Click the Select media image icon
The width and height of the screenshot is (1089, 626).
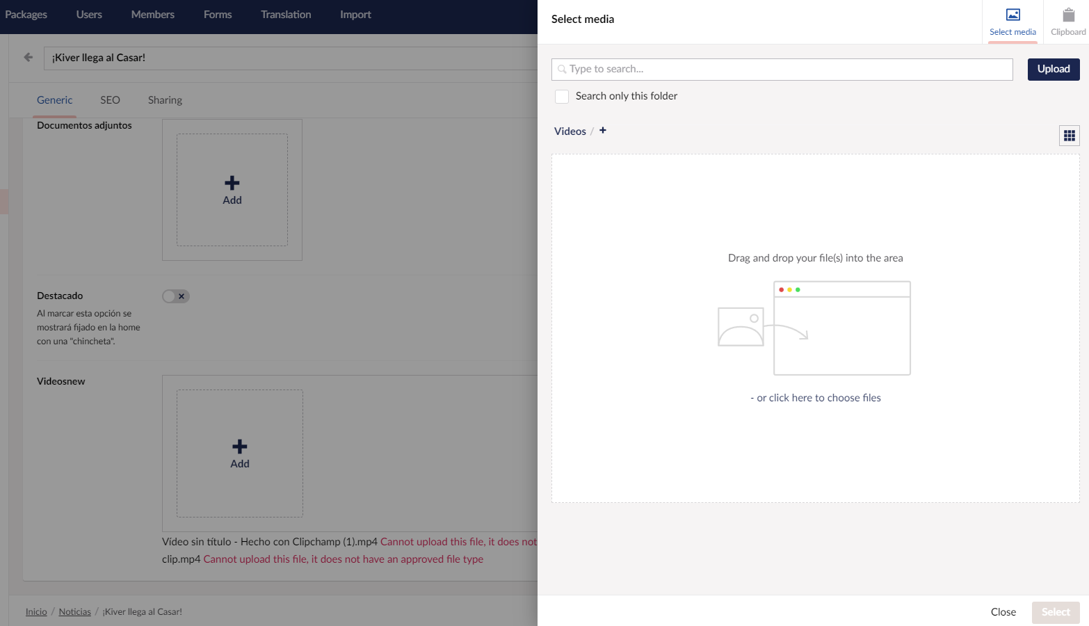pyautogui.click(x=1013, y=15)
